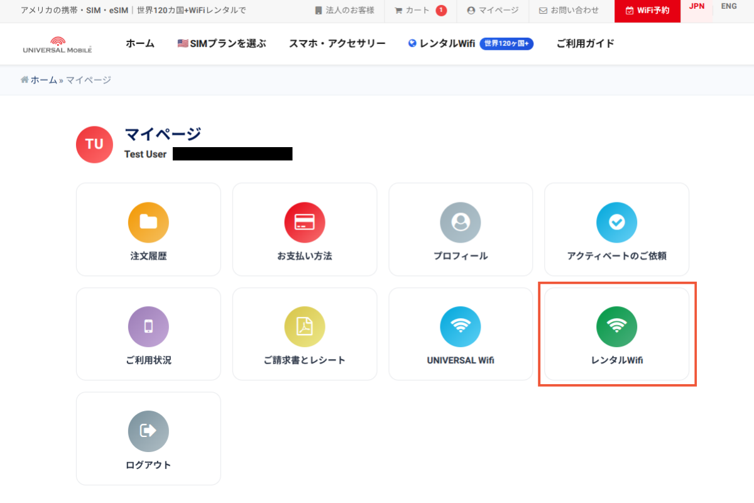Image resolution: width=754 pixels, height=503 pixels.
Task: Click the アクティベートのご依頼 label
Action: tap(616, 256)
